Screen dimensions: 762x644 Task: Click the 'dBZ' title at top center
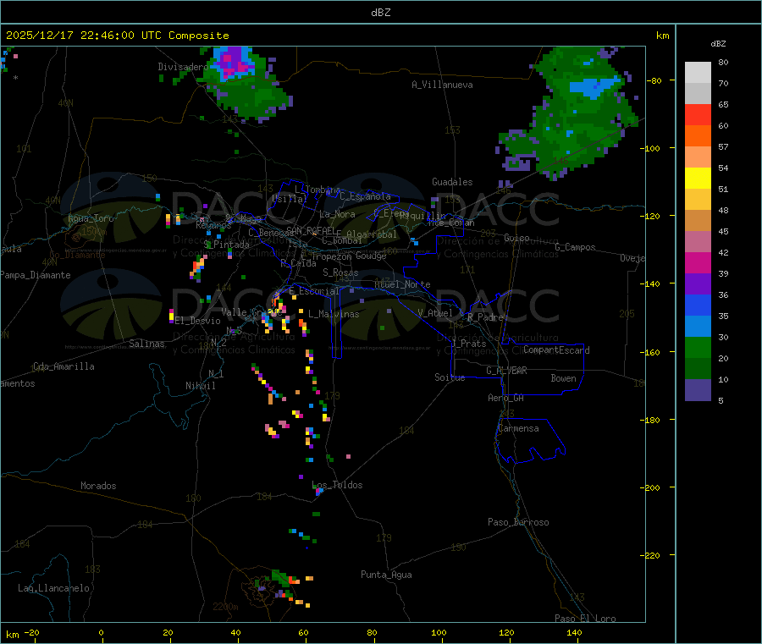point(380,12)
